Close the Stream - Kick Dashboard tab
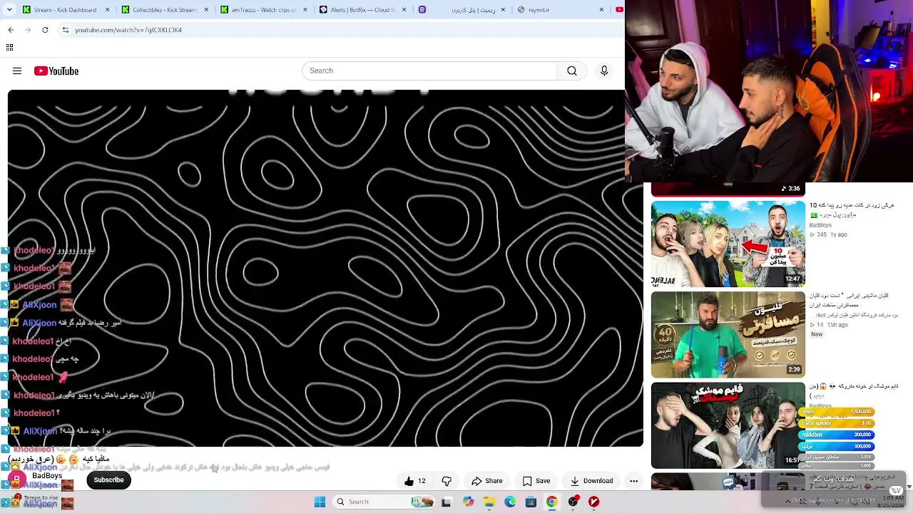 pyautogui.click(x=108, y=10)
